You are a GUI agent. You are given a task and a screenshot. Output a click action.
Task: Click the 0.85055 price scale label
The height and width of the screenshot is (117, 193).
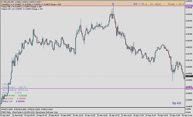click(x=189, y=67)
